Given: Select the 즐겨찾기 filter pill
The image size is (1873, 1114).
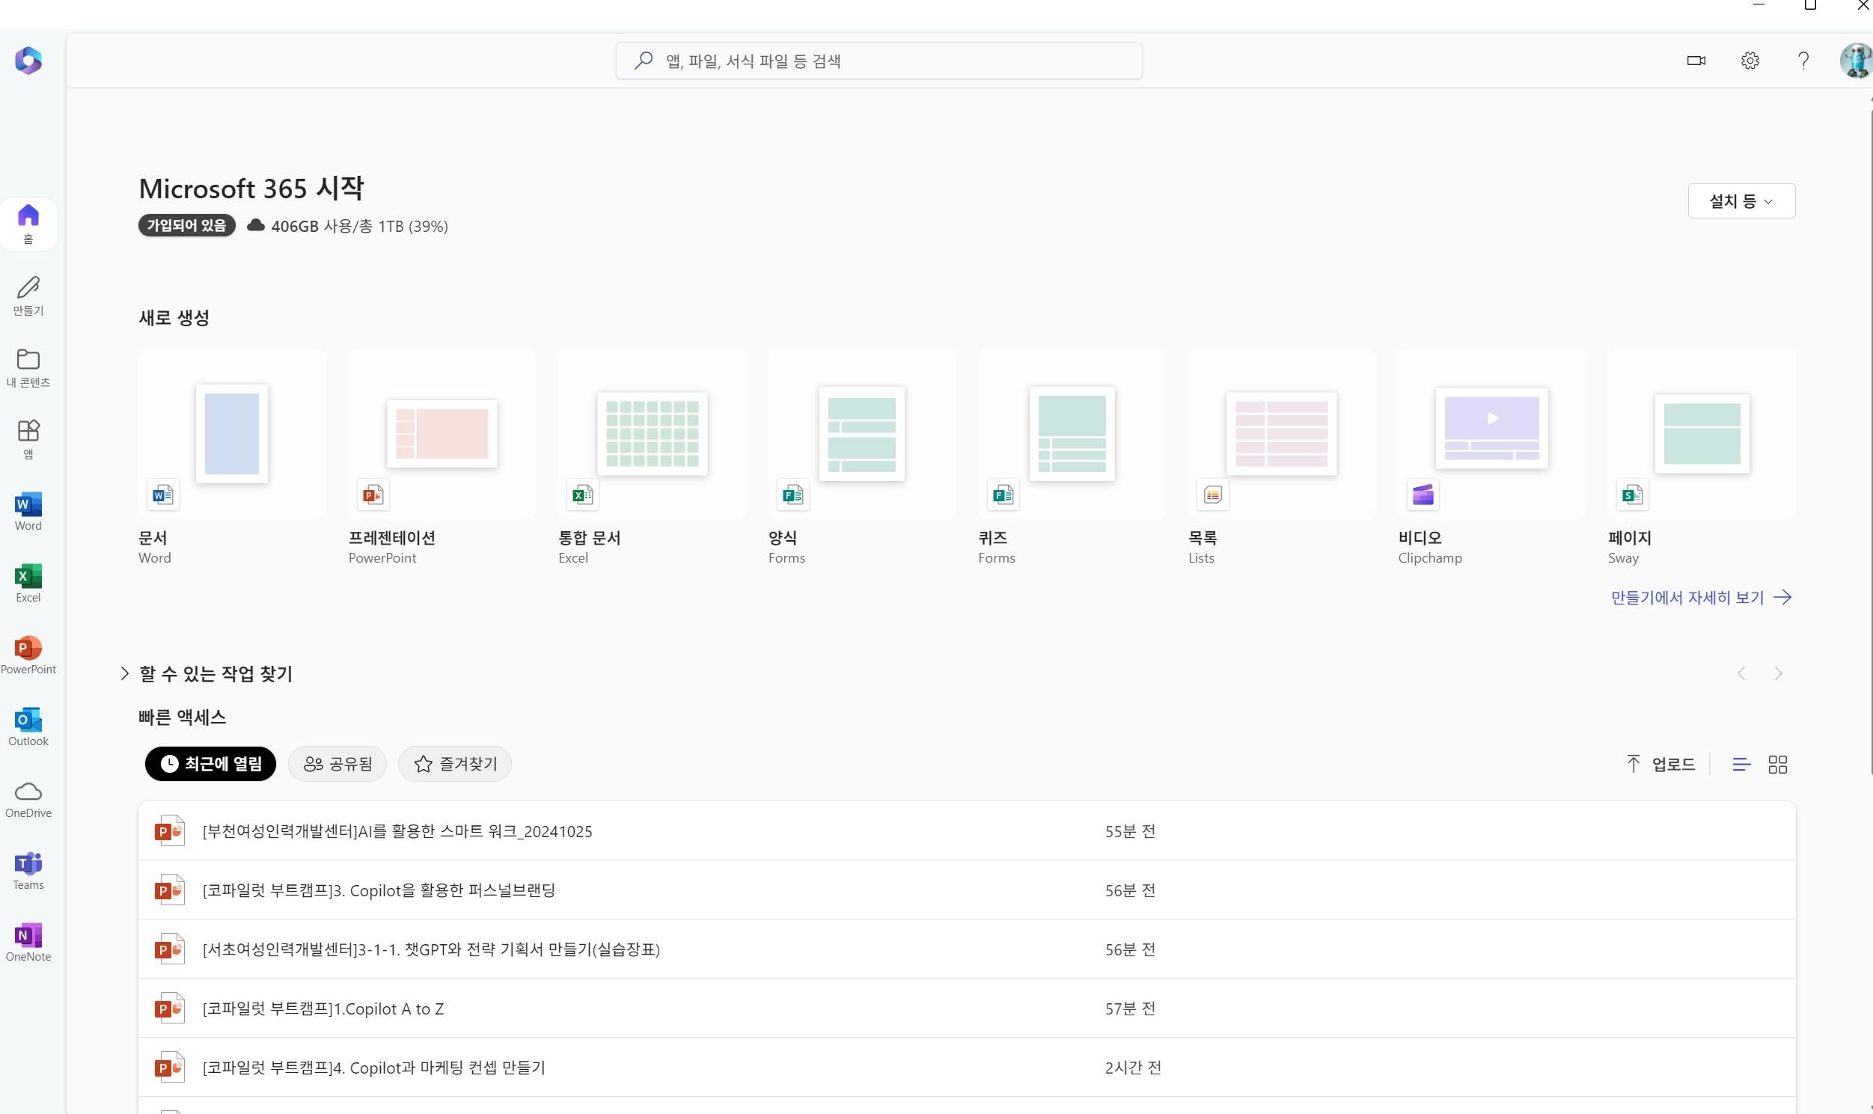Looking at the screenshot, I should [453, 763].
